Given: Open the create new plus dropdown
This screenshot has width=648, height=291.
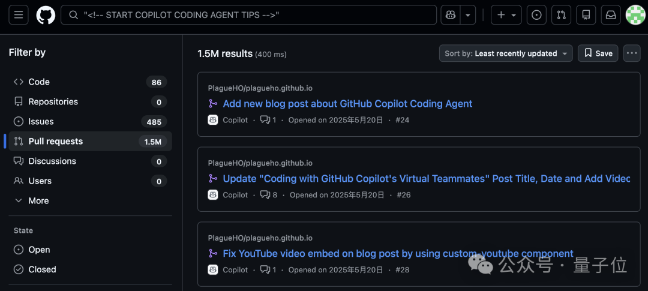Looking at the screenshot, I should point(506,15).
